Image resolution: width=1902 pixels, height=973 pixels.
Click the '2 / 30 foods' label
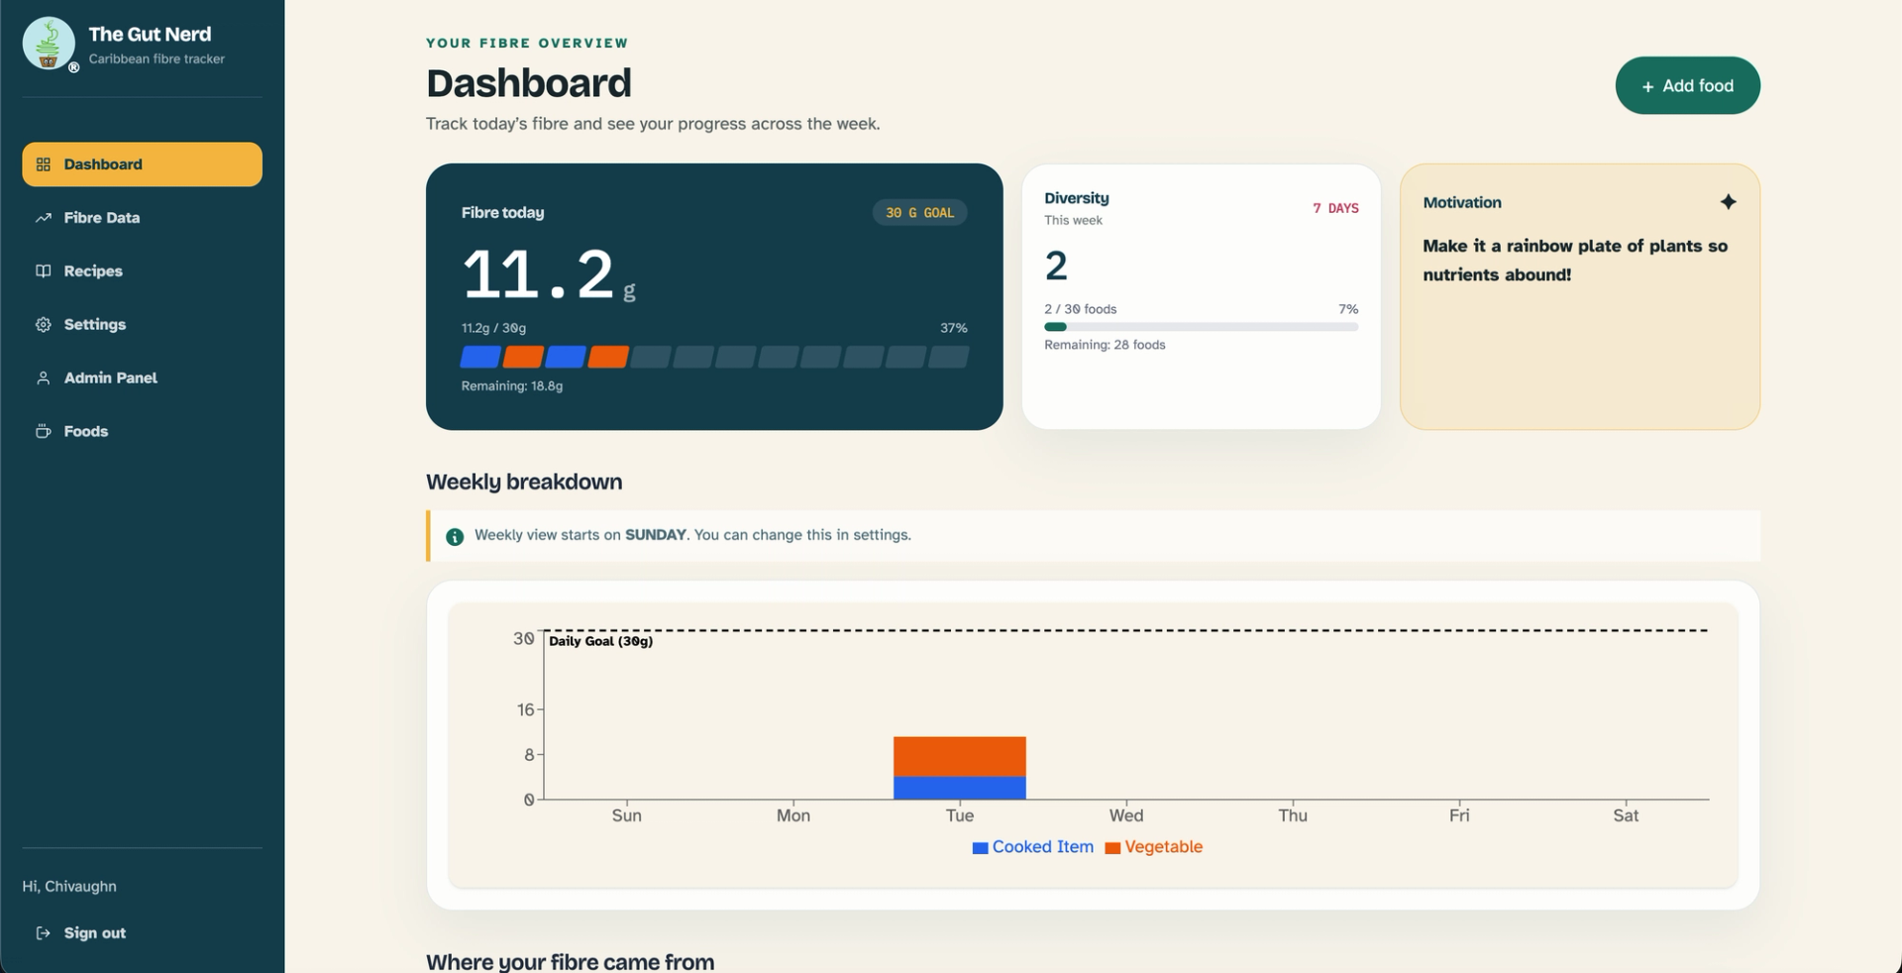tap(1081, 309)
